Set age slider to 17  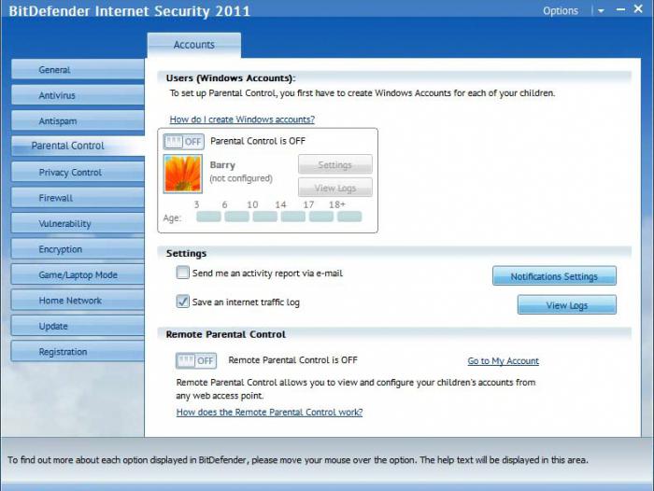(x=321, y=217)
